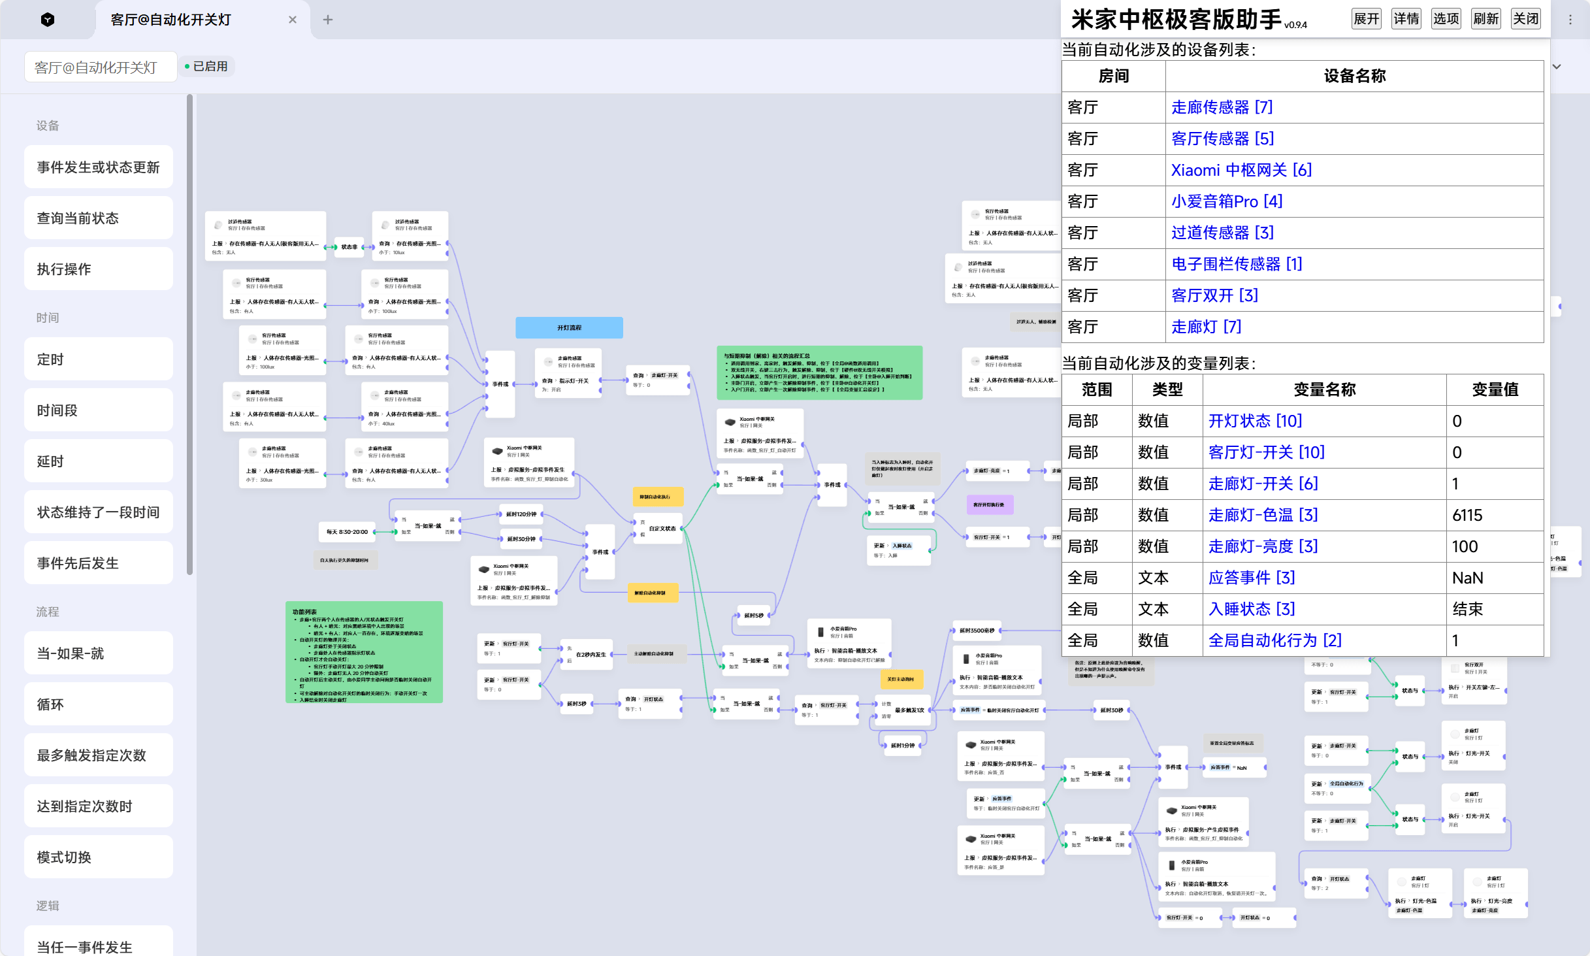Select 达到指定次数时 card

(x=99, y=806)
